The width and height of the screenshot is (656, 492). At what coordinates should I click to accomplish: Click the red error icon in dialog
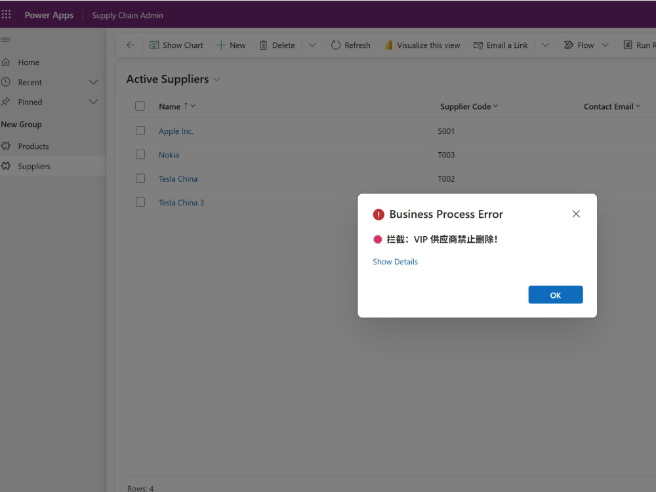click(x=379, y=215)
